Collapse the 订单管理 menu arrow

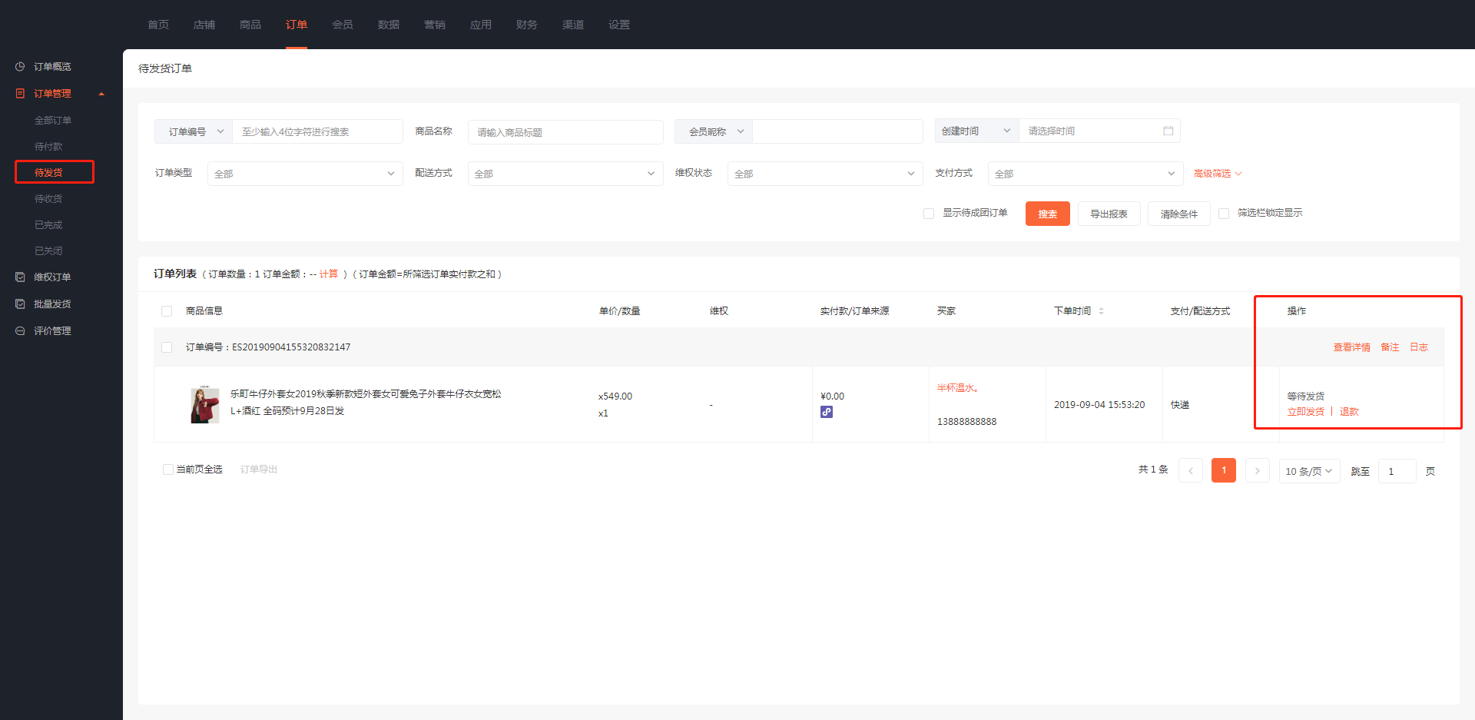tap(101, 94)
